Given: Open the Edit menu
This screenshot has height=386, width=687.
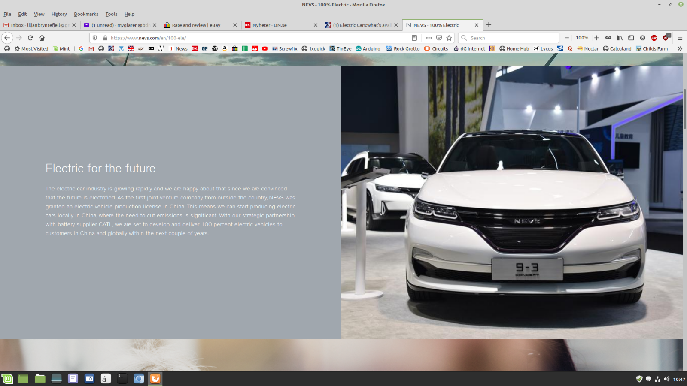Looking at the screenshot, I should (22, 14).
